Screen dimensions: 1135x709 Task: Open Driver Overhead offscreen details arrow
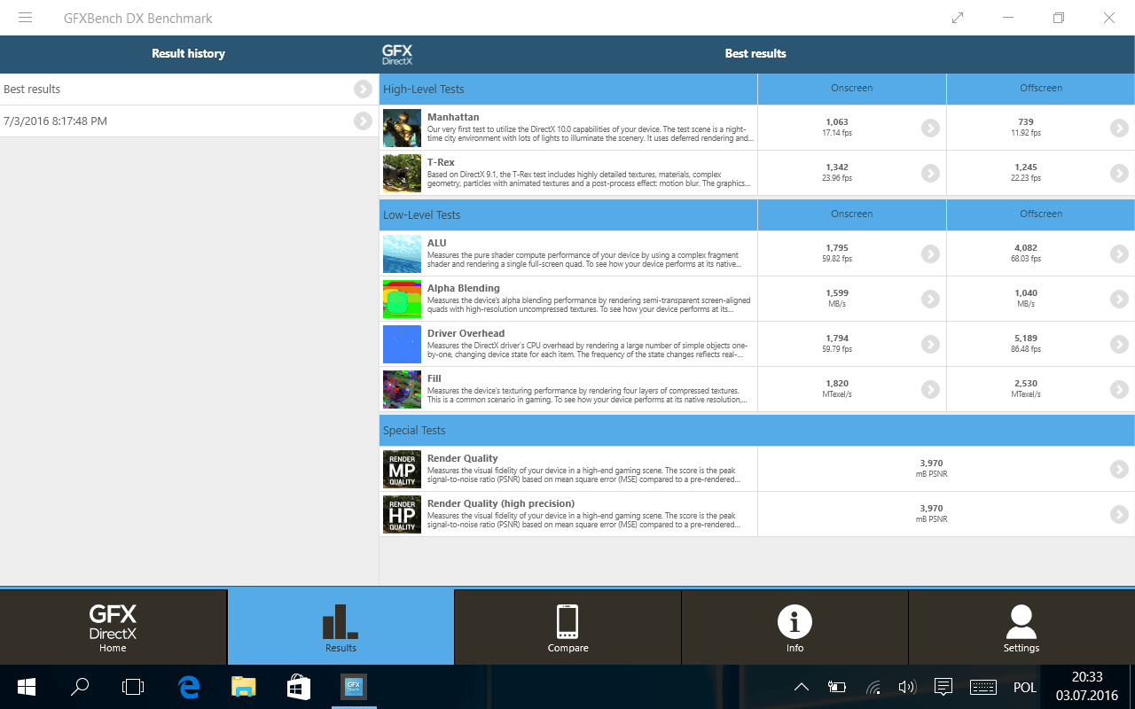coord(1119,344)
